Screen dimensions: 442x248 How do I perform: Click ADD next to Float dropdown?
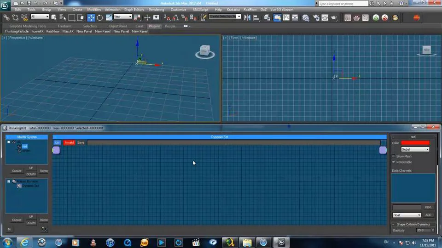tap(429, 215)
